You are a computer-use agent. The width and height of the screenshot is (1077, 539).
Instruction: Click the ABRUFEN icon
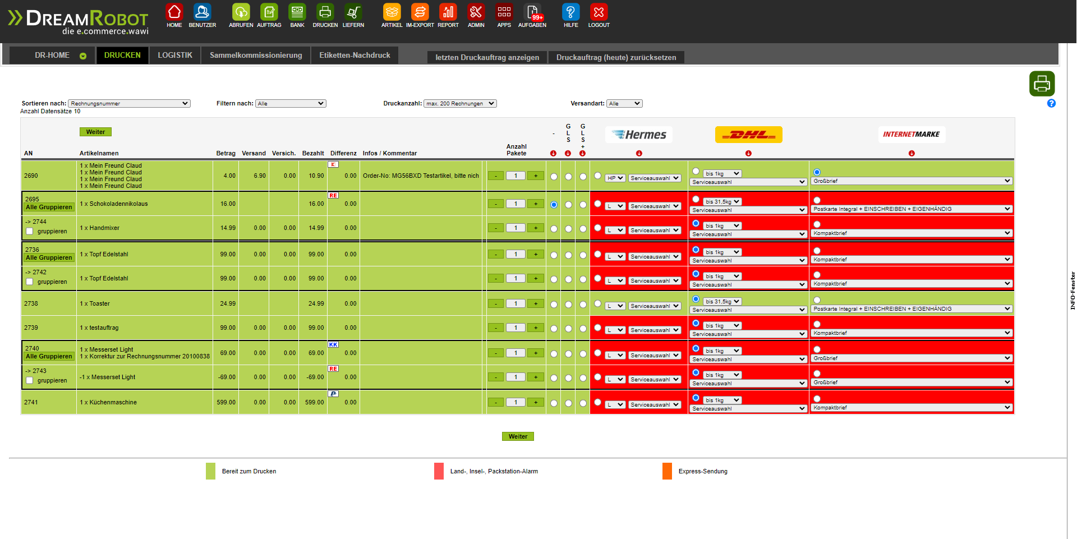click(x=241, y=12)
